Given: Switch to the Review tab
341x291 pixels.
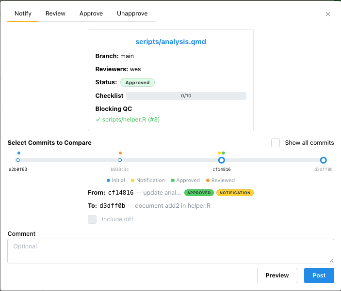Looking at the screenshot, I should pos(55,14).
